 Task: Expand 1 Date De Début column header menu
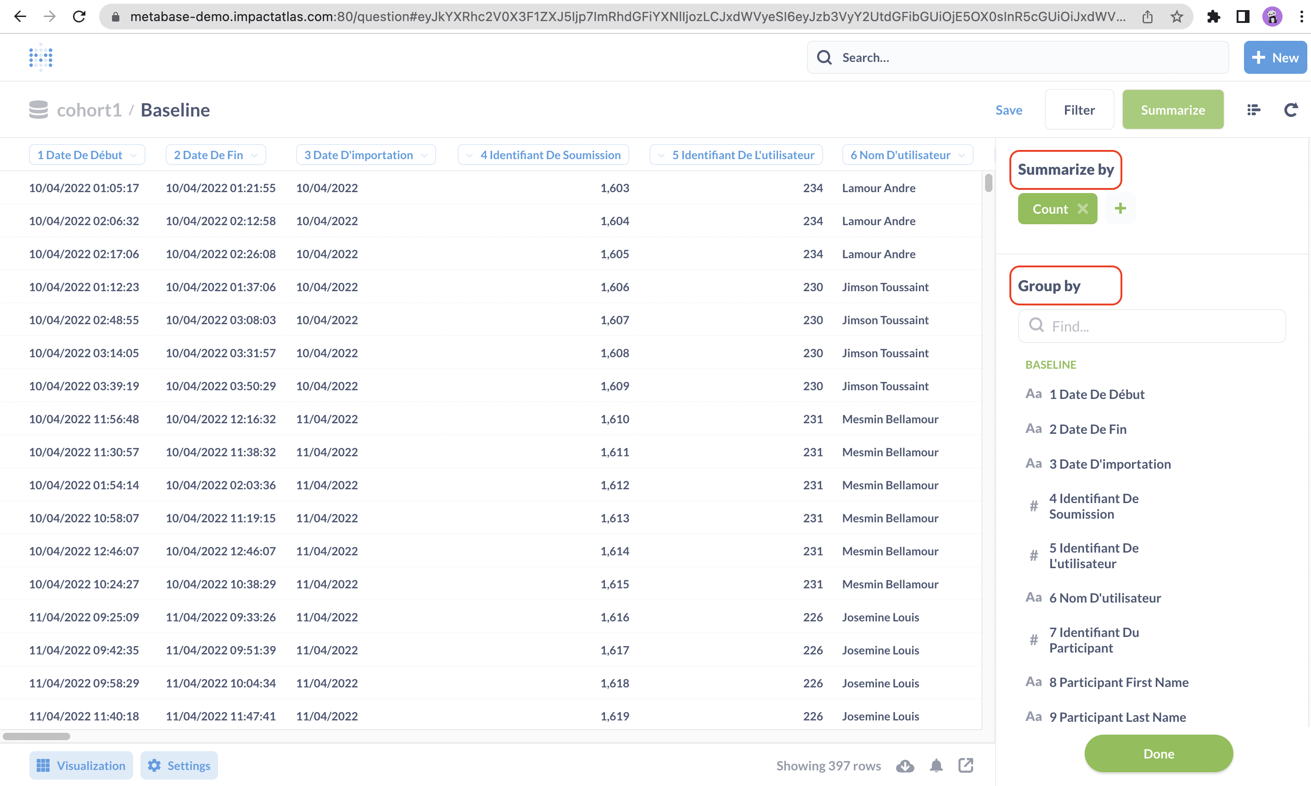click(87, 155)
